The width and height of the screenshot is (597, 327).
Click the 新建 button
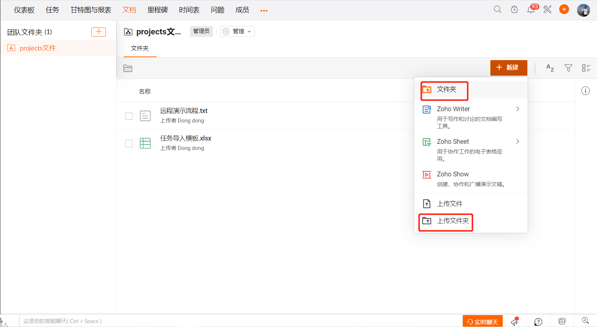[509, 68]
